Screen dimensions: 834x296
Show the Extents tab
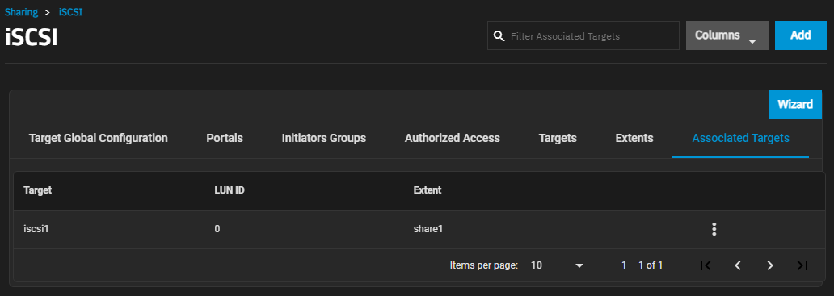[x=634, y=138]
